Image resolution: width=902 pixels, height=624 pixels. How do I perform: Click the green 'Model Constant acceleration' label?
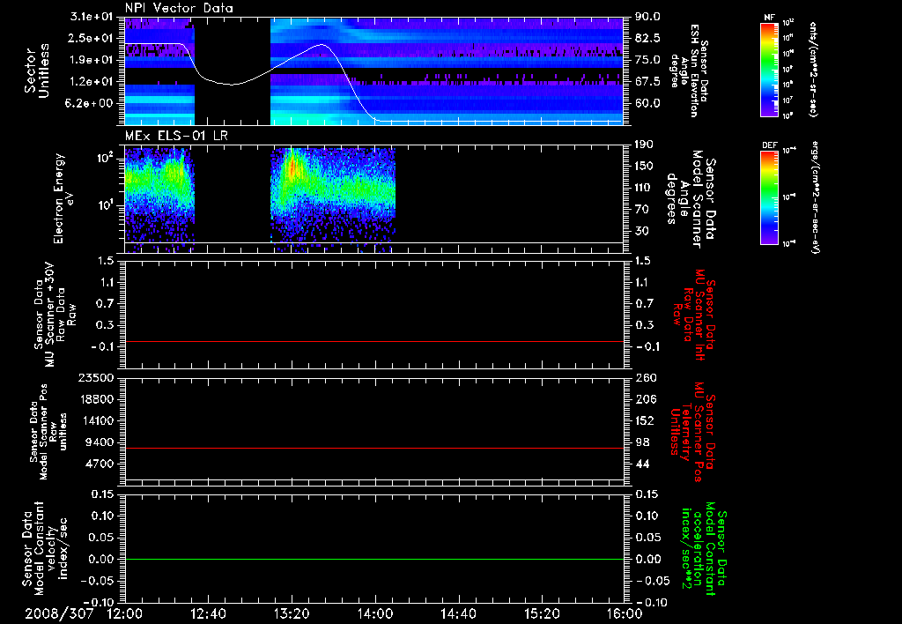[703, 548]
